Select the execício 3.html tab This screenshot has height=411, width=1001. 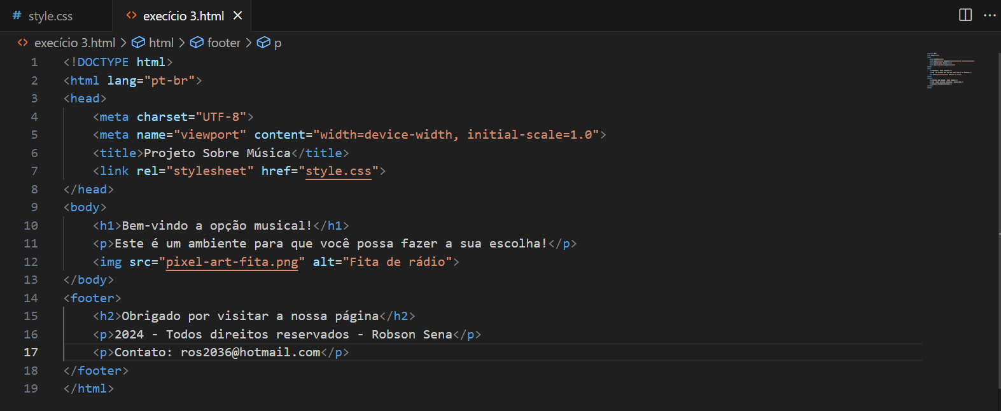tap(183, 16)
